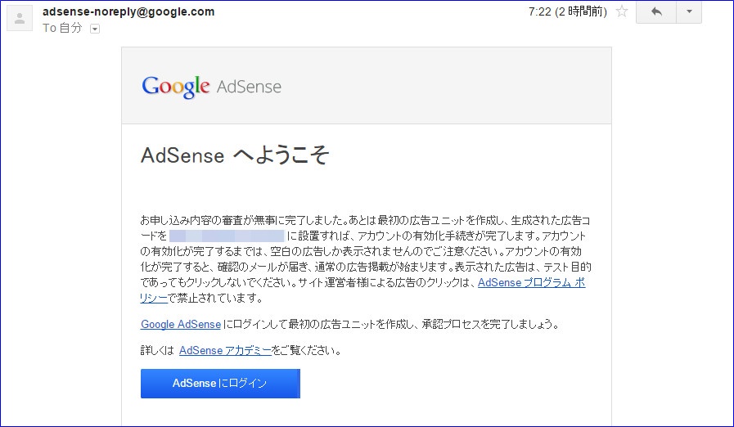Click the colorful Google logo in the banner
Image resolution: width=734 pixels, height=427 pixels.
(176, 87)
